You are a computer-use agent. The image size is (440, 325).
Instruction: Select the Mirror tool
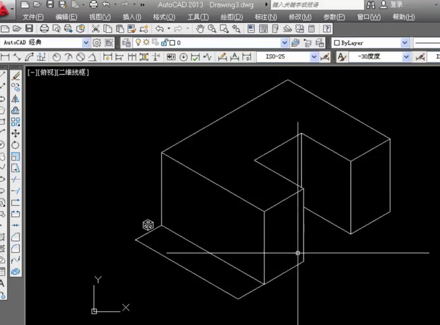16,99
